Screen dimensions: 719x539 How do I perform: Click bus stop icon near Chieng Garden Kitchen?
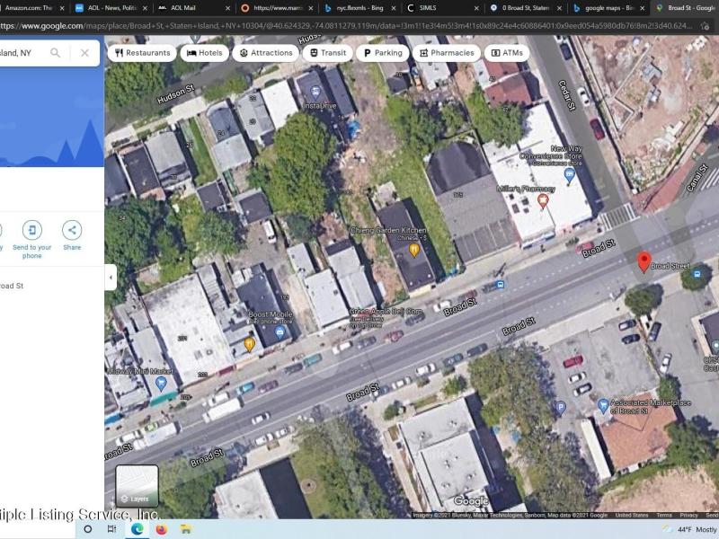pyautogui.click(x=501, y=285)
